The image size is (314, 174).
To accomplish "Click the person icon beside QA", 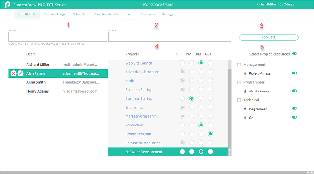I will tap(245, 118).
